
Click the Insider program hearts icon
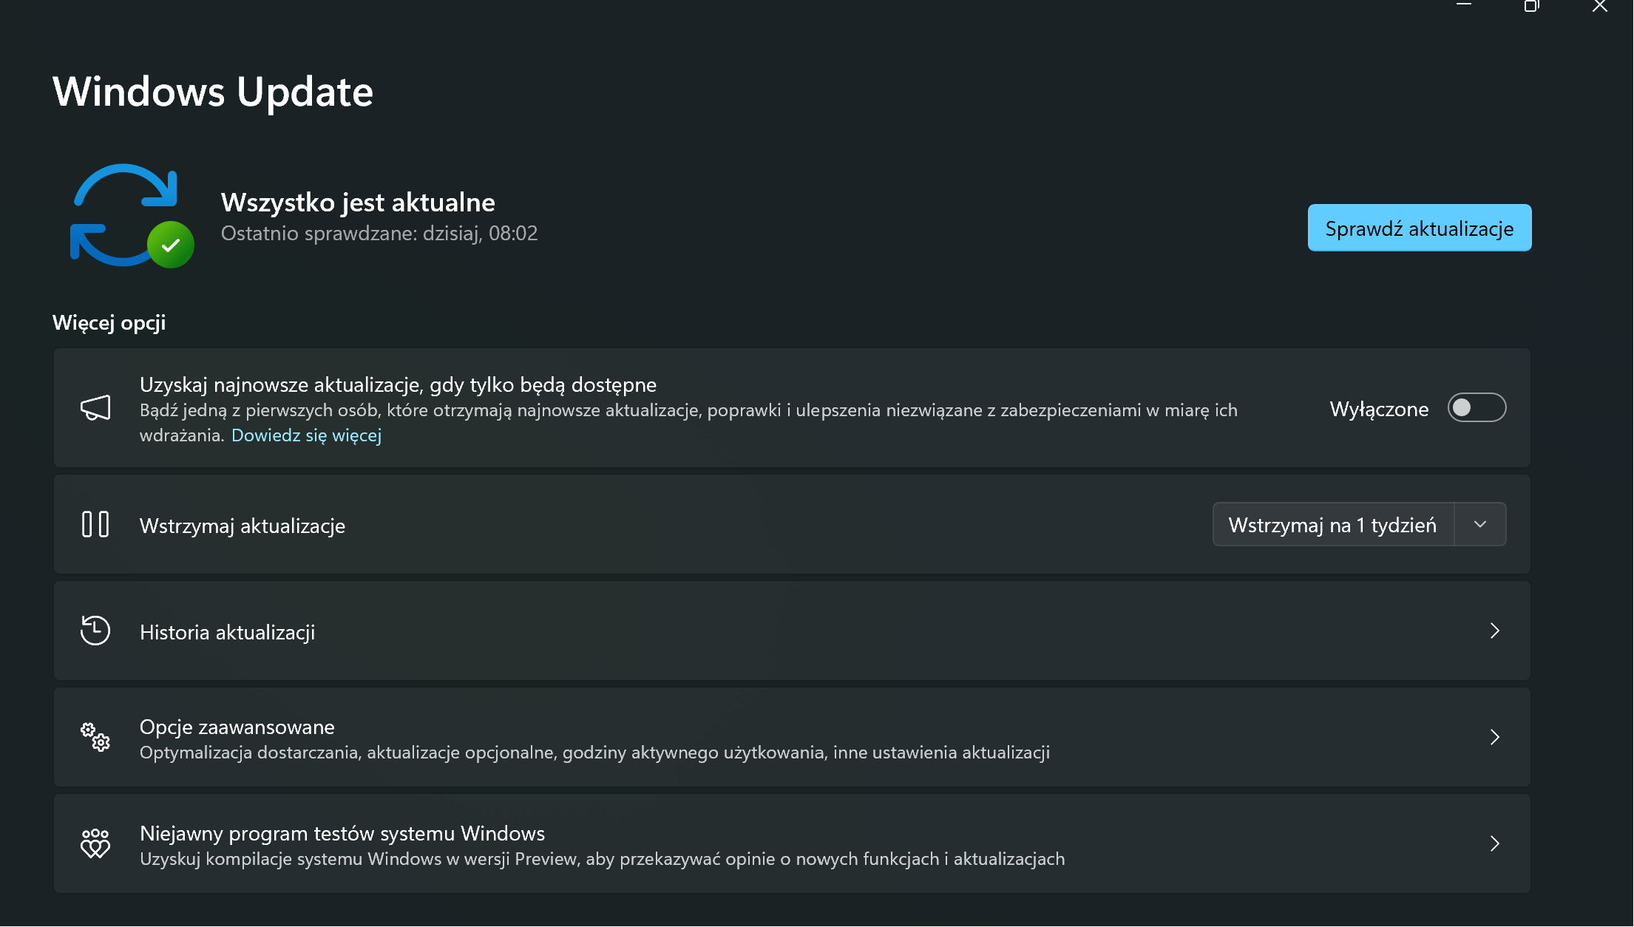click(x=95, y=843)
